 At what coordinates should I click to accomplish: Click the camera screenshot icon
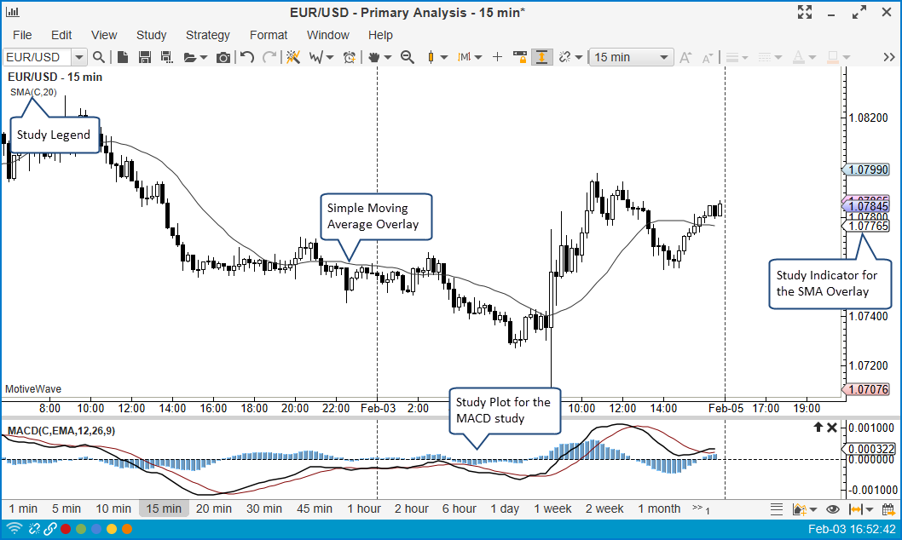click(223, 57)
